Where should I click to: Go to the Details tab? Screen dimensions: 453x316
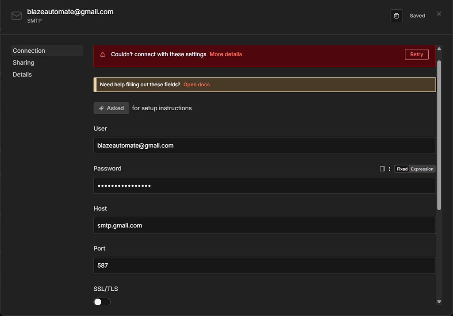click(x=23, y=74)
